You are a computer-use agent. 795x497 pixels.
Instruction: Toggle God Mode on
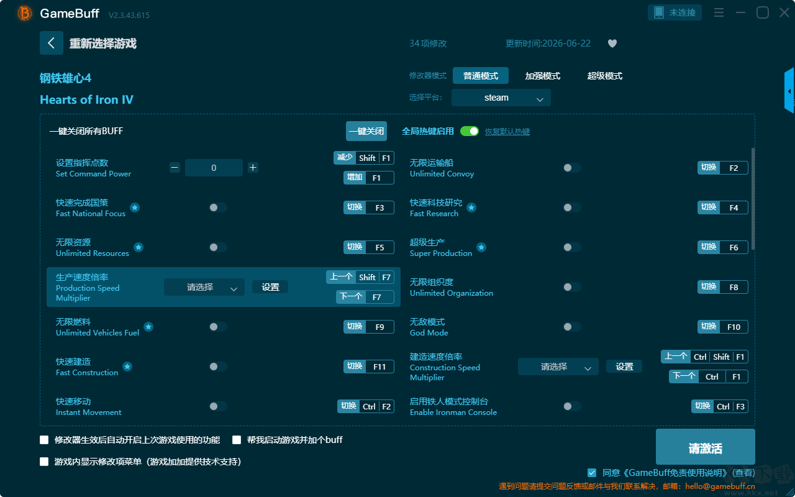(x=572, y=327)
